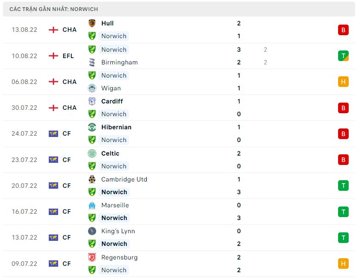Click the Hibernian green crest icon
The height and width of the screenshot is (279, 361).
coord(92,127)
